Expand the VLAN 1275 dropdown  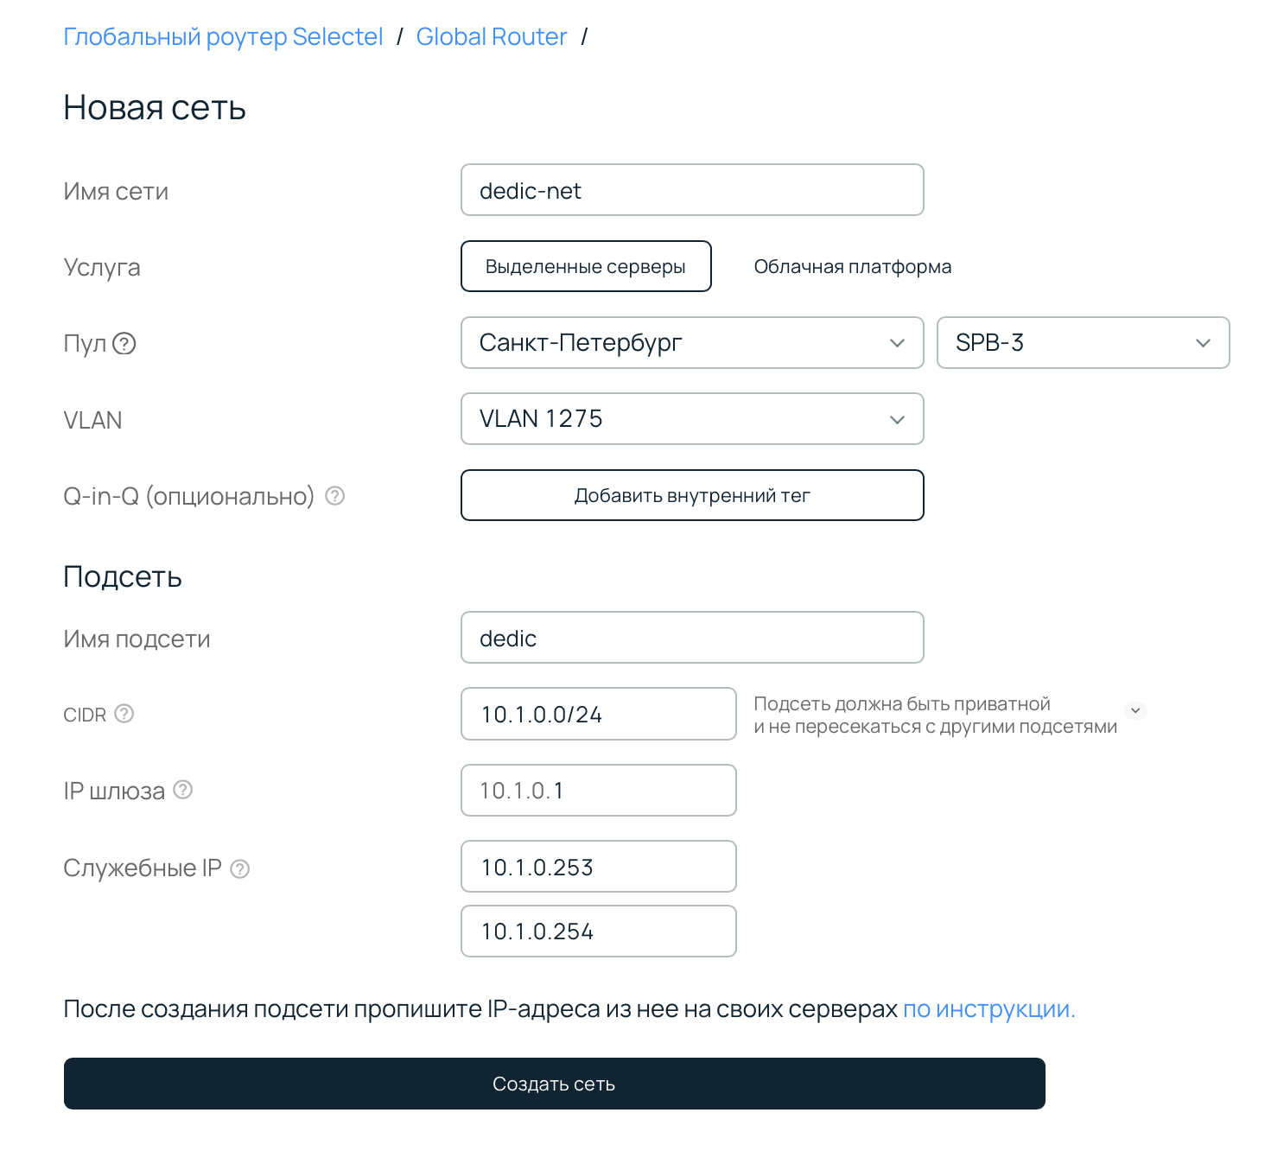point(692,419)
